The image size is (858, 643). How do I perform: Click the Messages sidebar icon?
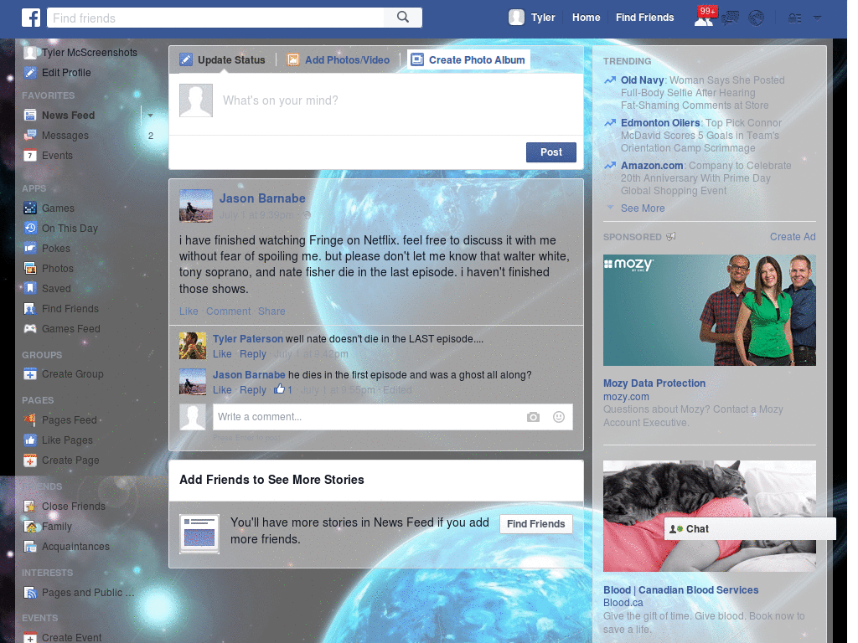30,135
